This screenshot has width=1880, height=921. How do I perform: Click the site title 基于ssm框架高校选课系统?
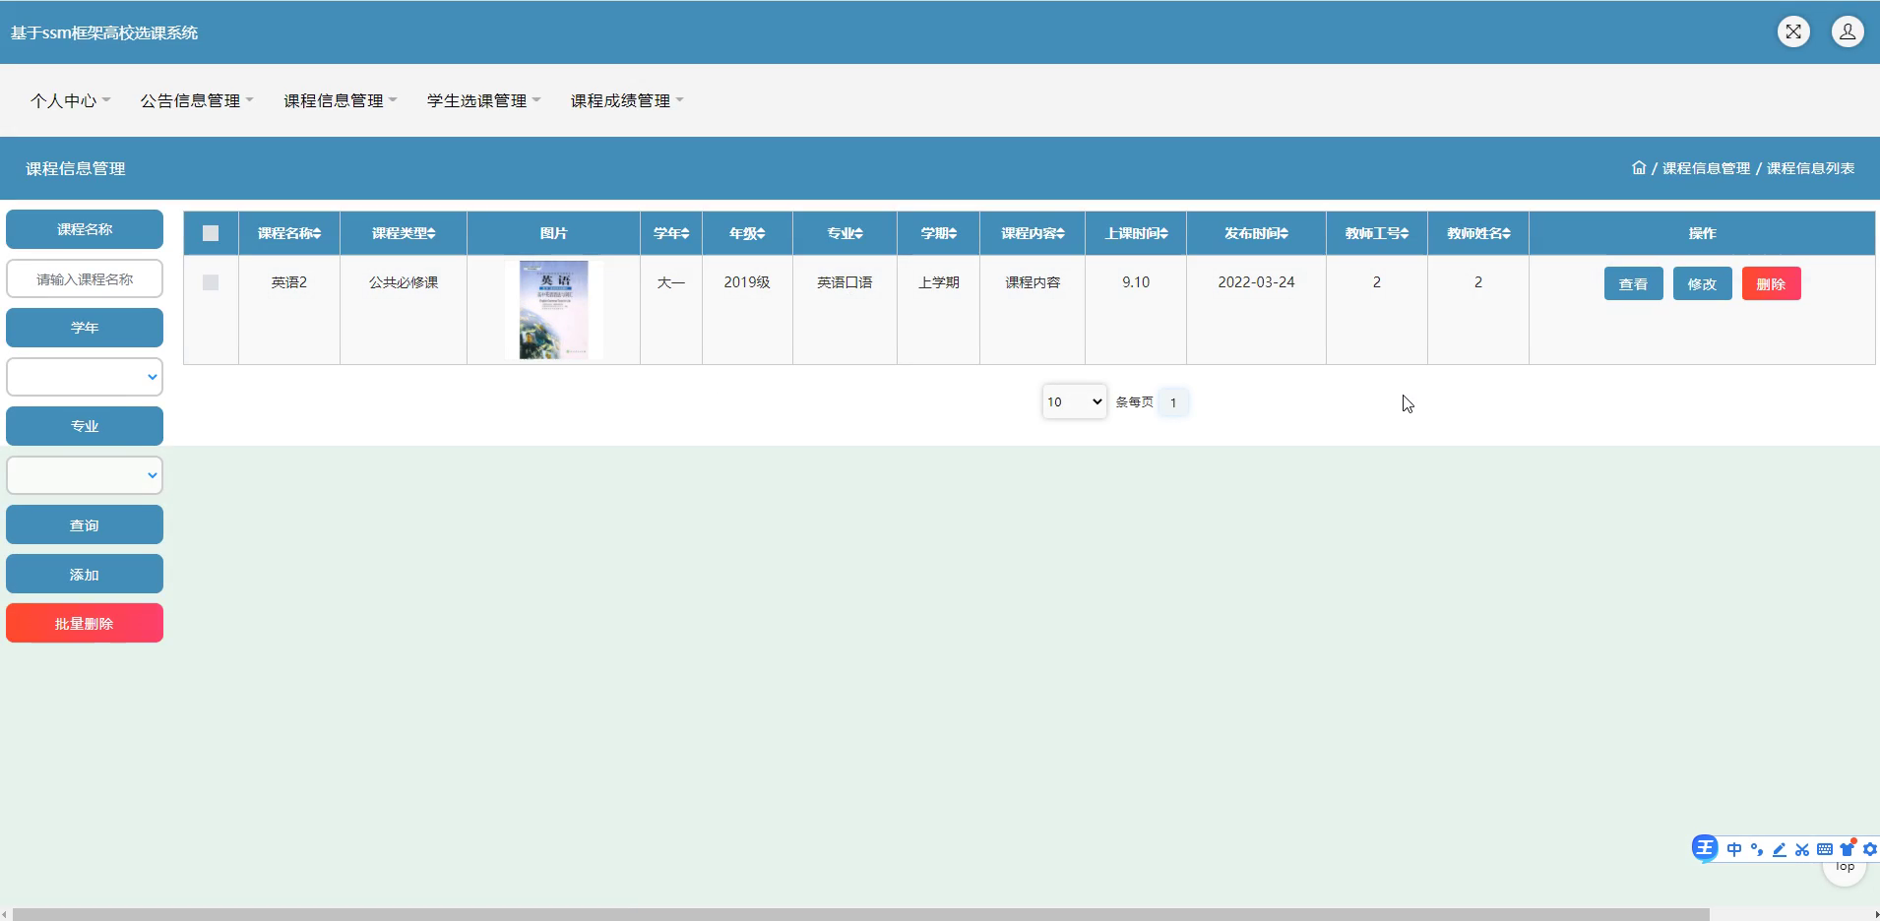(104, 32)
